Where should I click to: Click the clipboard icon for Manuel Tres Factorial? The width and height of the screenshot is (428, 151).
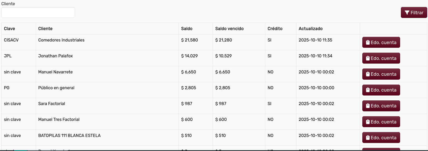(368, 122)
